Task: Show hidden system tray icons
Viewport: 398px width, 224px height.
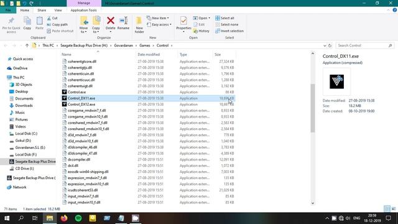Action: (327, 218)
